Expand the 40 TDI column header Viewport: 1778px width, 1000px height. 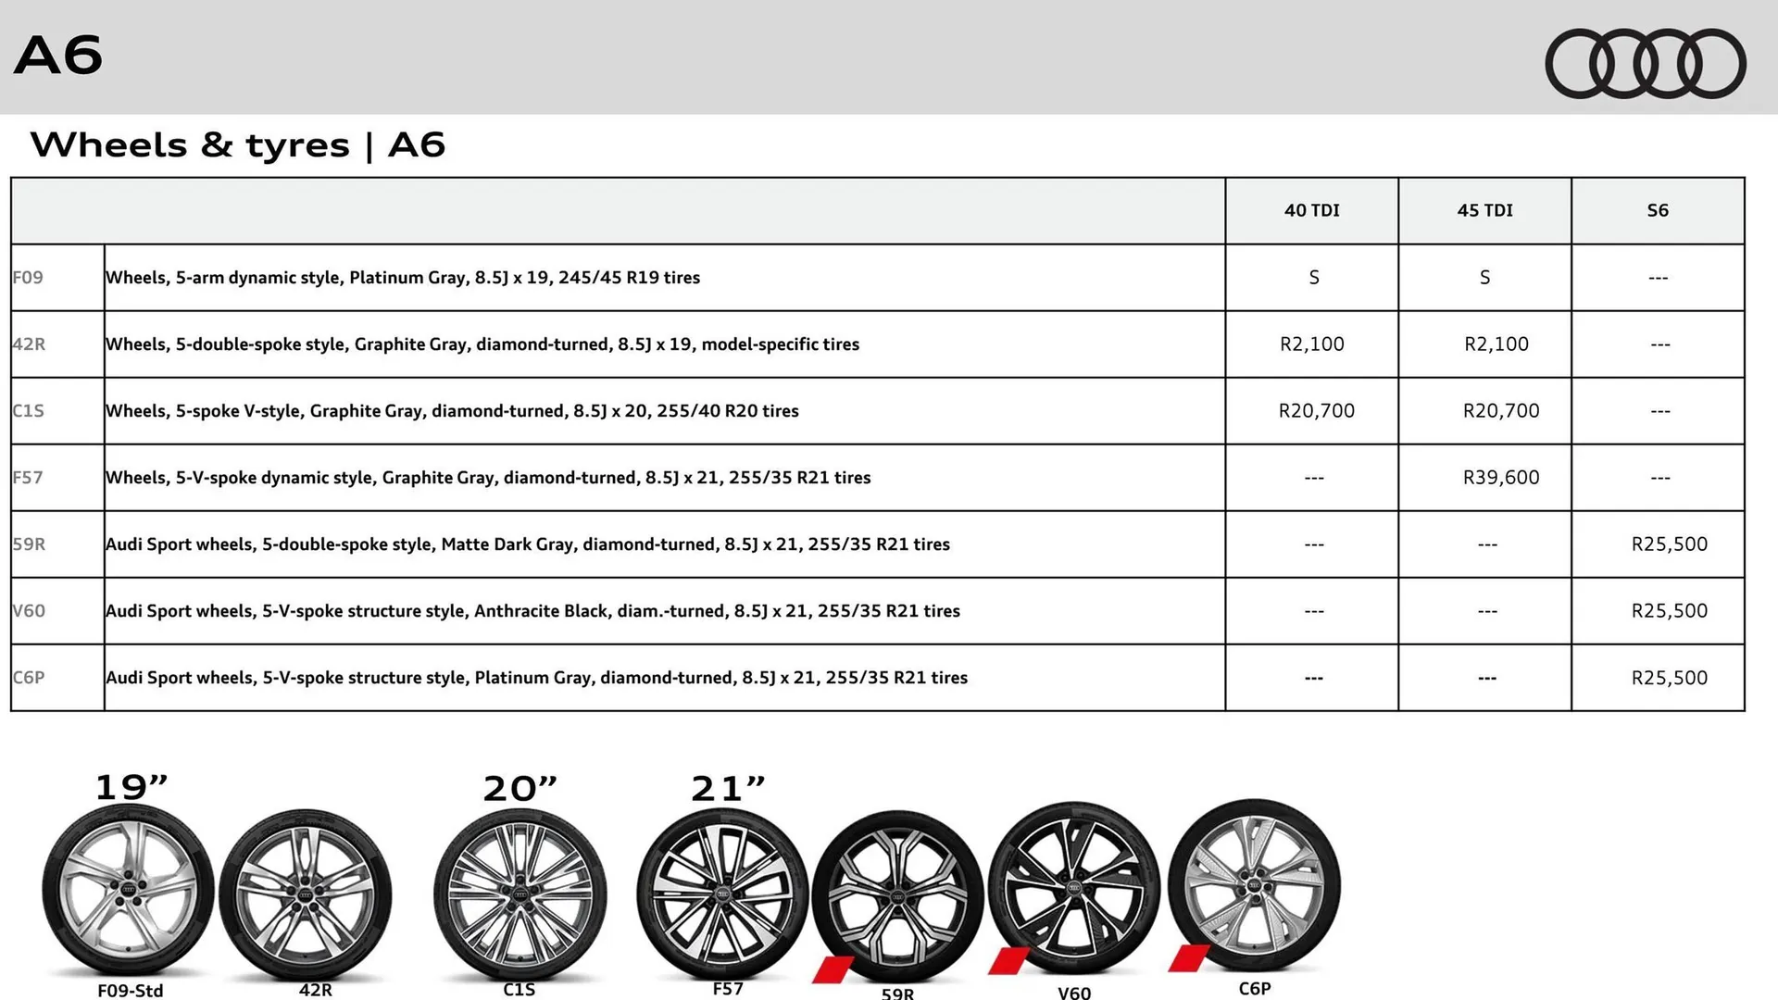[x=1311, y=210]
